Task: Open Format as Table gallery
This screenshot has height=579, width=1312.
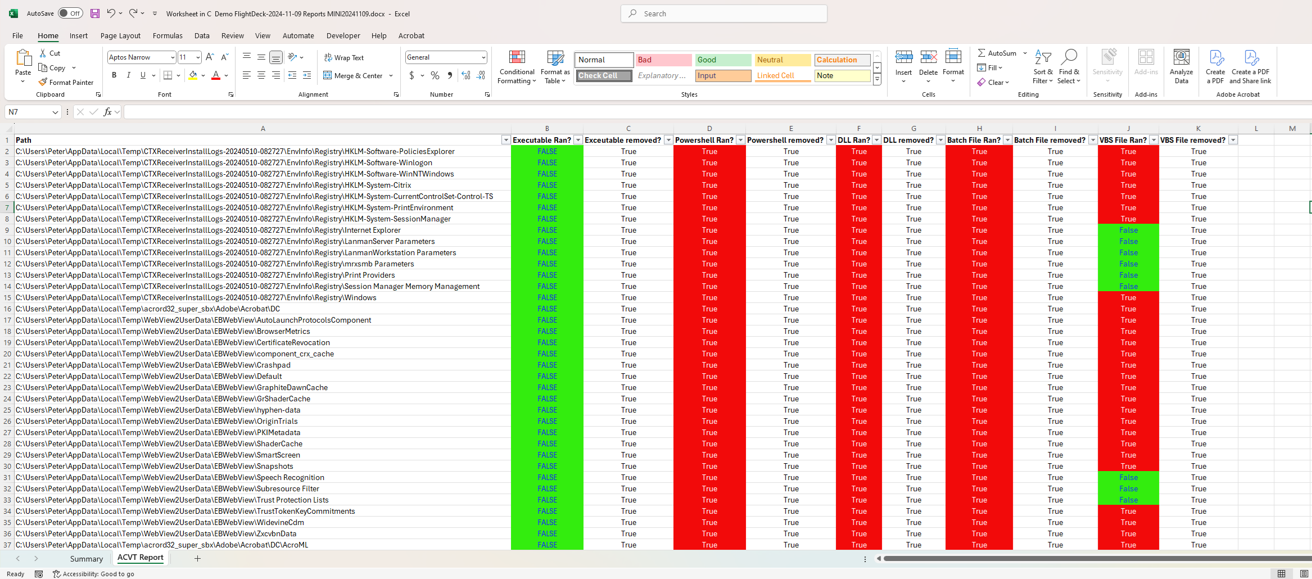Action: 555,67
